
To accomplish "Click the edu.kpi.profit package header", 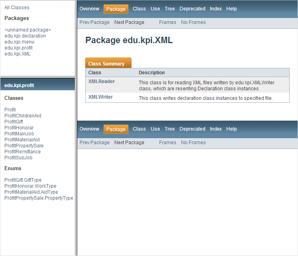I will (19, 85).
